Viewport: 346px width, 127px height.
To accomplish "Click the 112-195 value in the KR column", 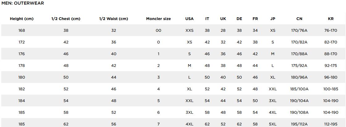I will [331, 124].
